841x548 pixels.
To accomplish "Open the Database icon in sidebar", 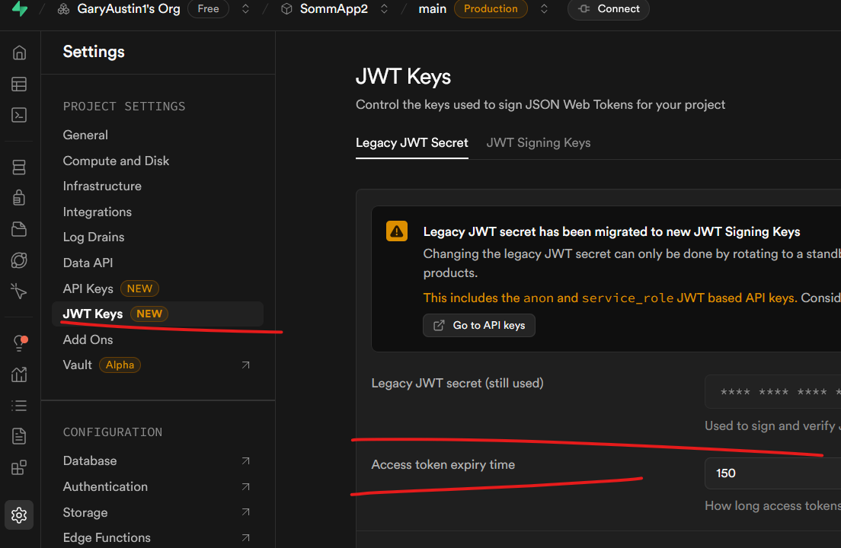I will coord(19,167).
